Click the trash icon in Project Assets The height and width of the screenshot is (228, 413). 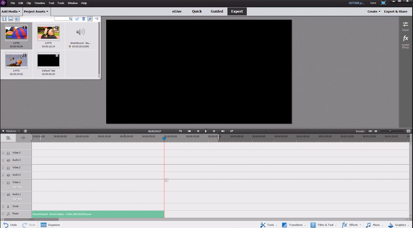(x=83, y=19)
